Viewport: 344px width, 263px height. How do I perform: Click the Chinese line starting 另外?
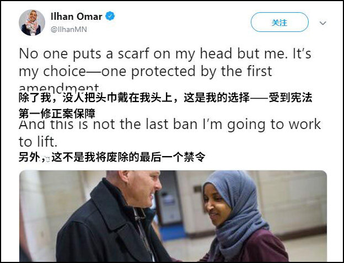point(112,157)
